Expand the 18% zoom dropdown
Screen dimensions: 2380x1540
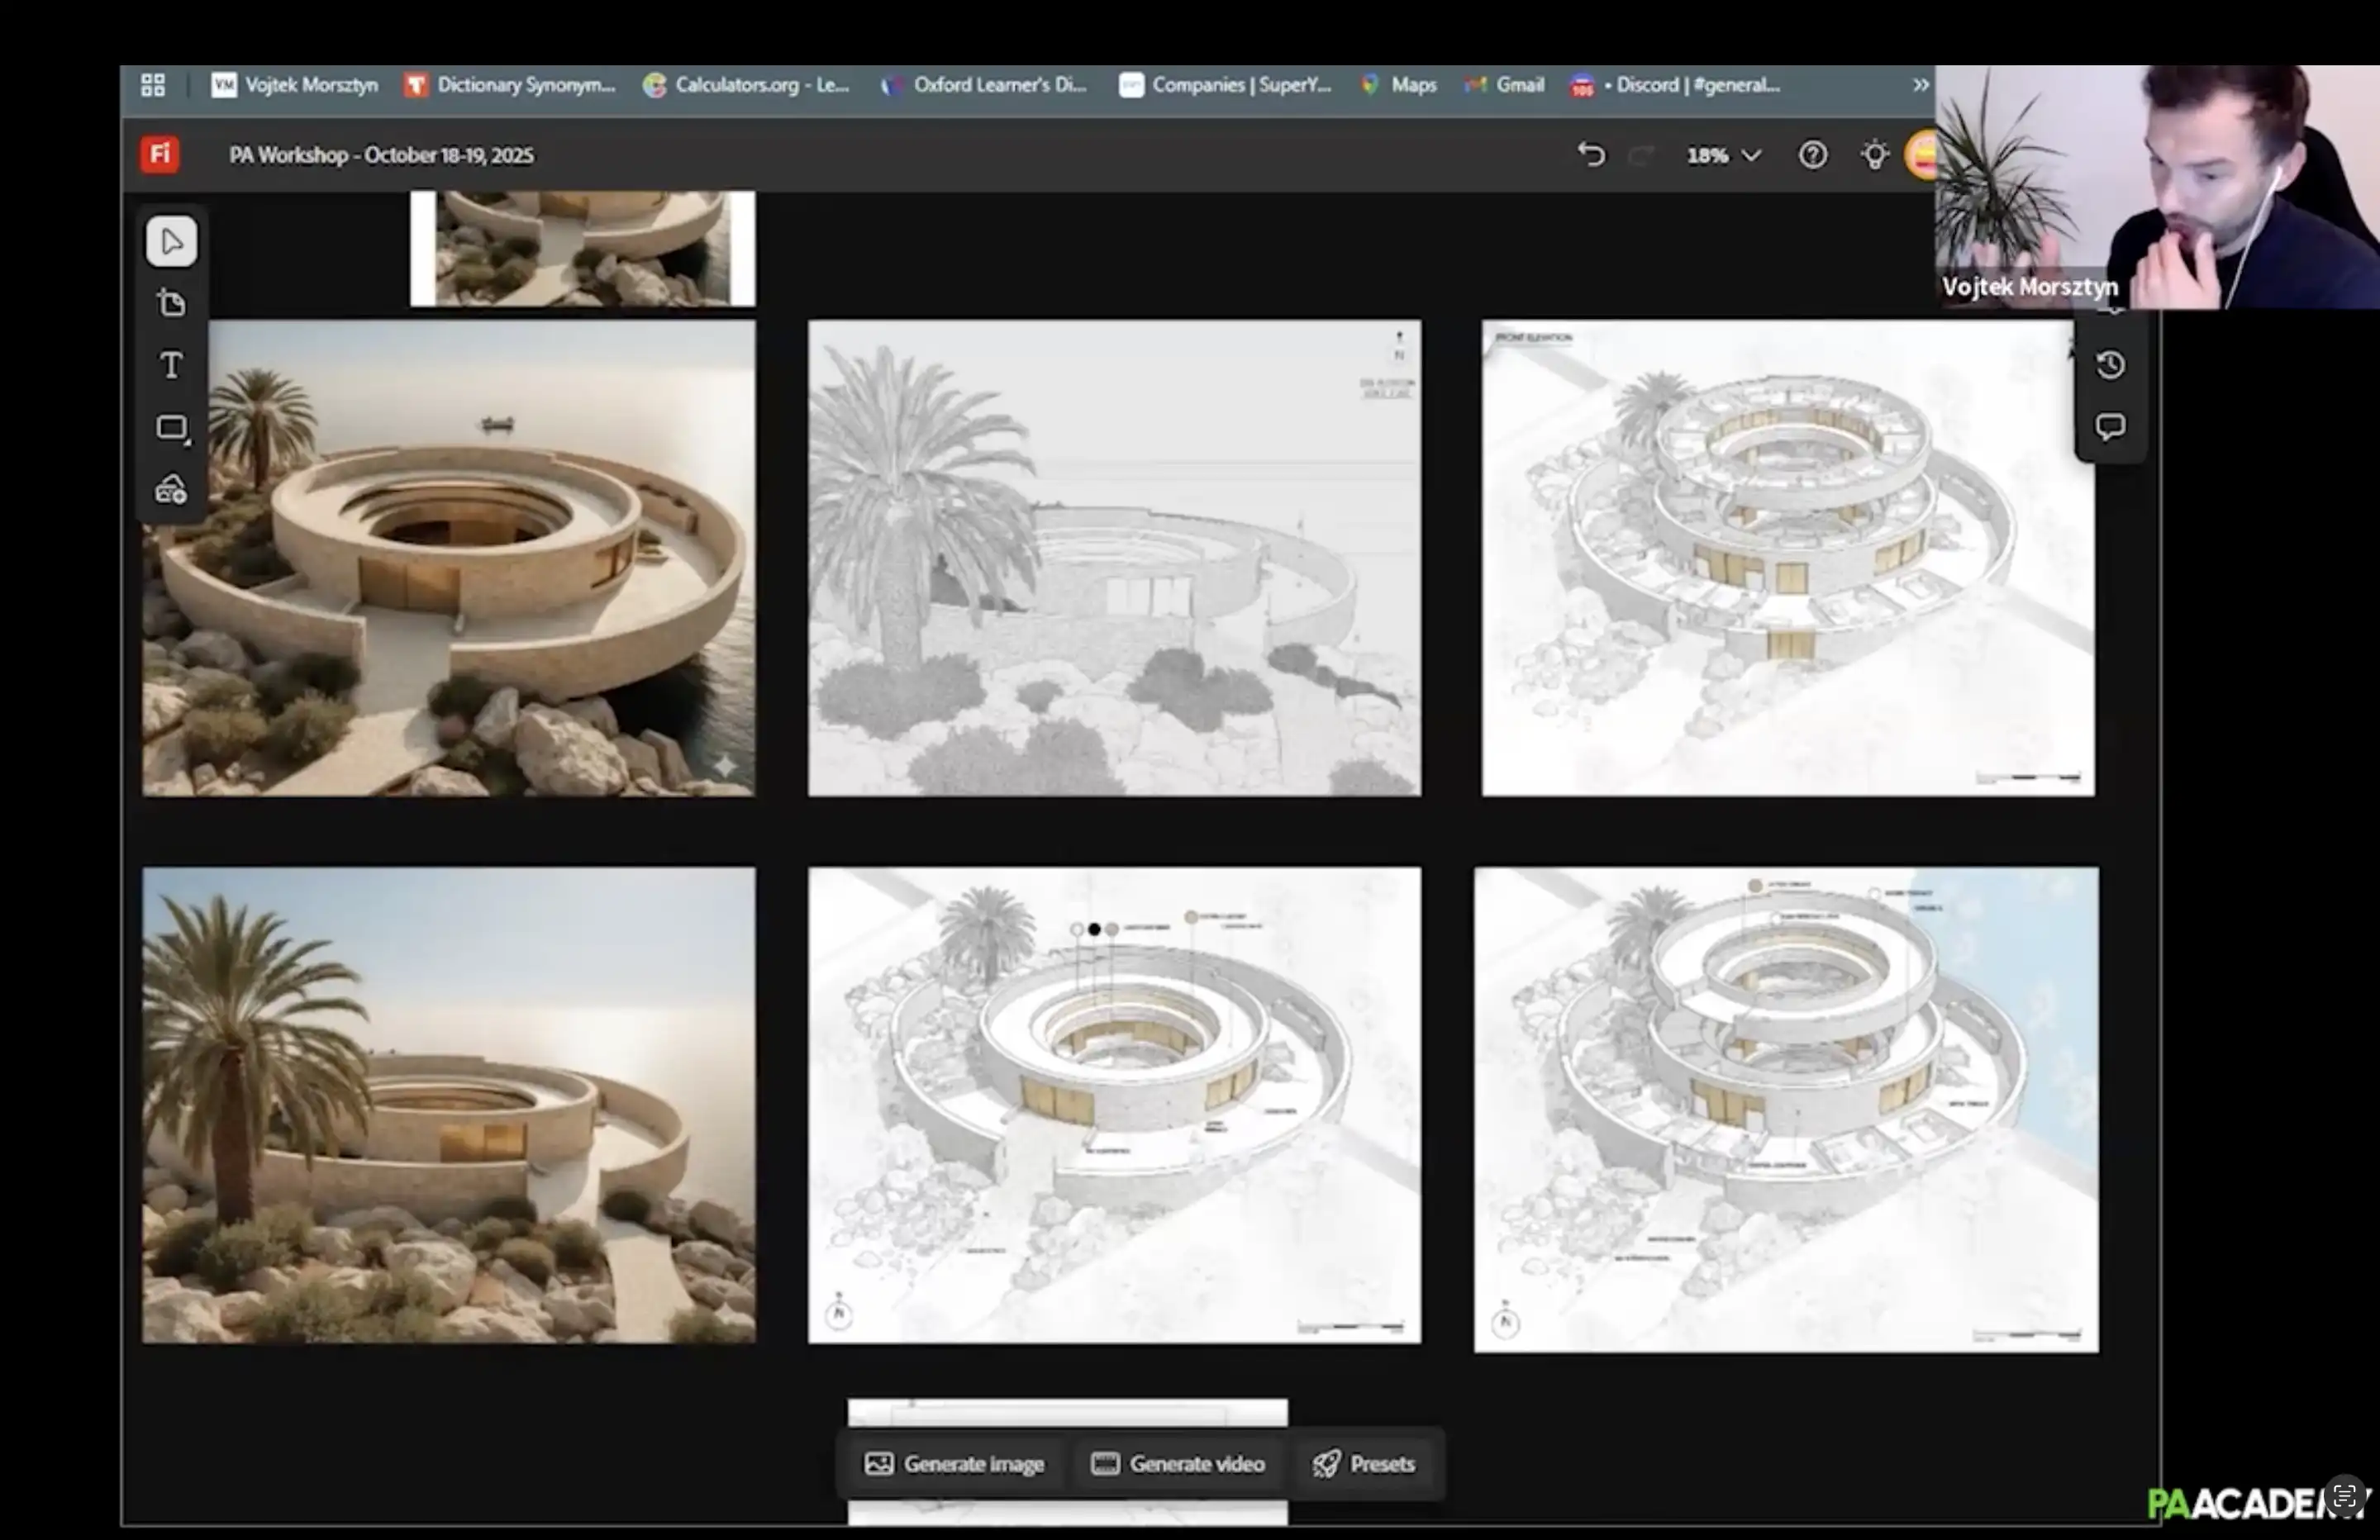point(1723,155)
